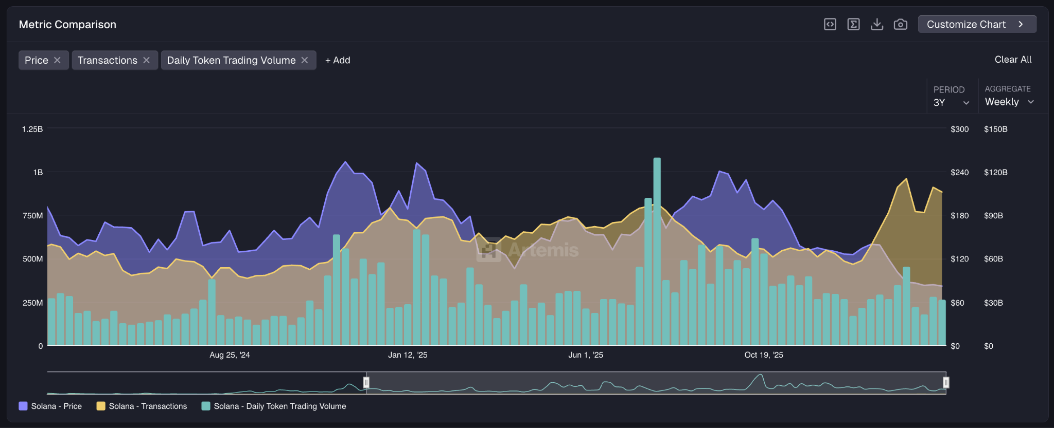Click the Metric Comparison title
The image size is (1054, 428).
click(67, 25)
